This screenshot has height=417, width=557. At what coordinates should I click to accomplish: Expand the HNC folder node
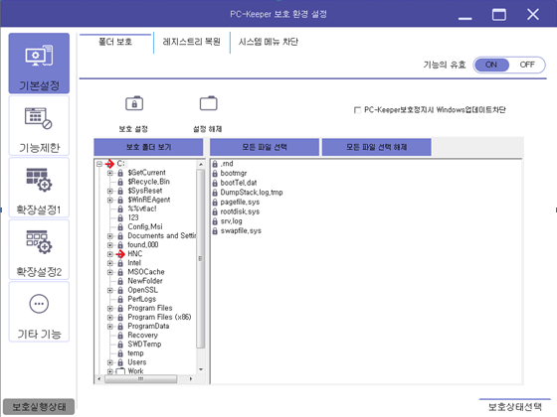(110, 254)
